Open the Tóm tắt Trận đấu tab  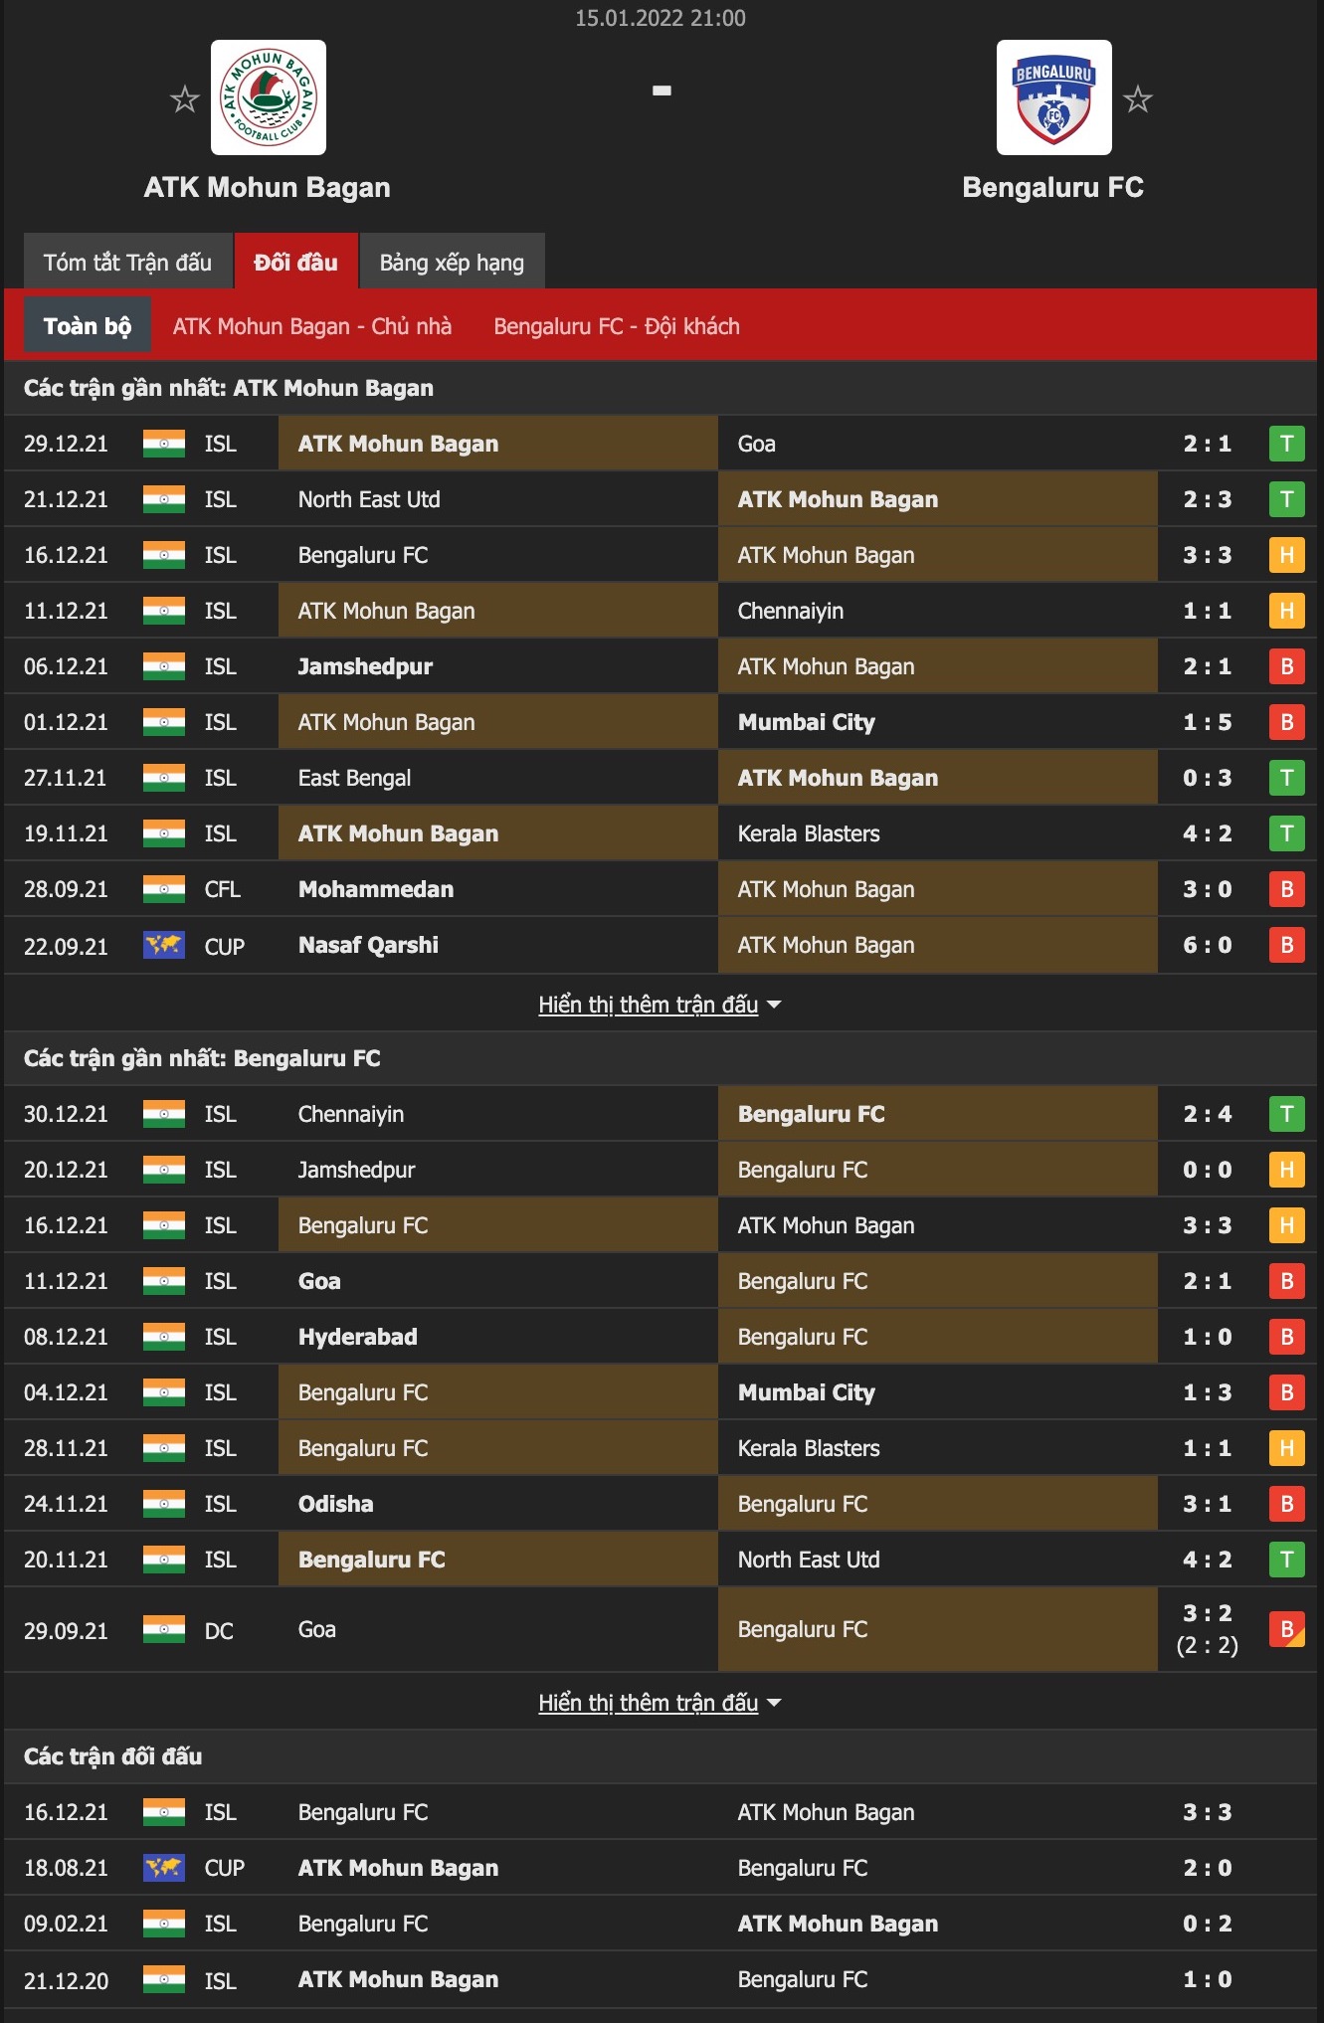tap(127, 262)
